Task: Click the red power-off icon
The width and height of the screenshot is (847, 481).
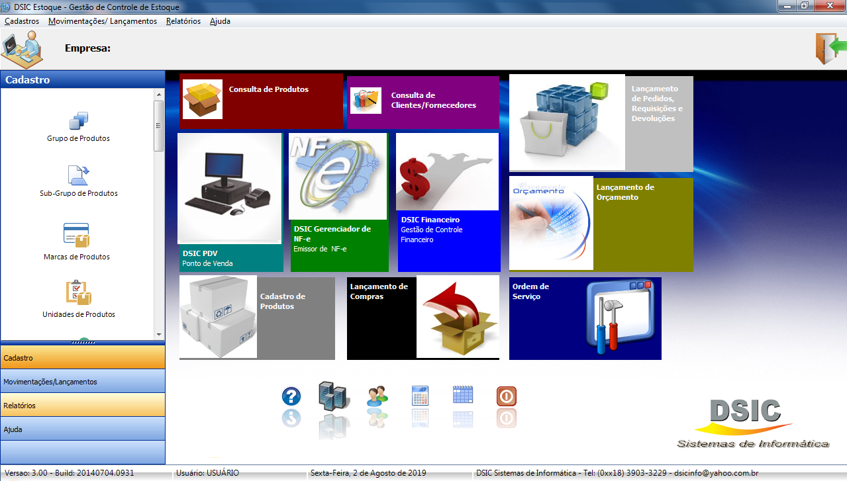Action: pos(507,396)
